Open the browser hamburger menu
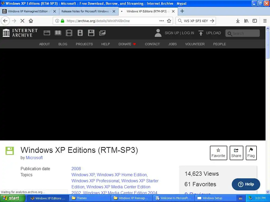The width and height of the screenshot is (270, 202). pos(265,21)
